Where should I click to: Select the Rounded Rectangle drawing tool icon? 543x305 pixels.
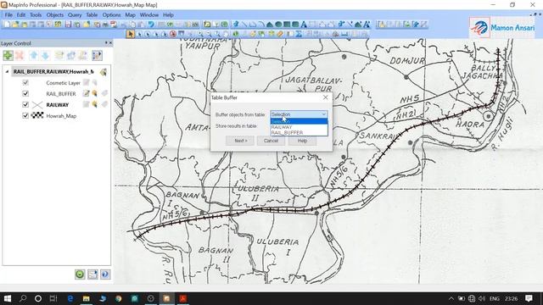295,25
